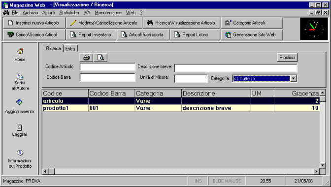Click Giacenza column header
Screen dimensions: 331x187
pyautogui.click(x=297, y=93)
